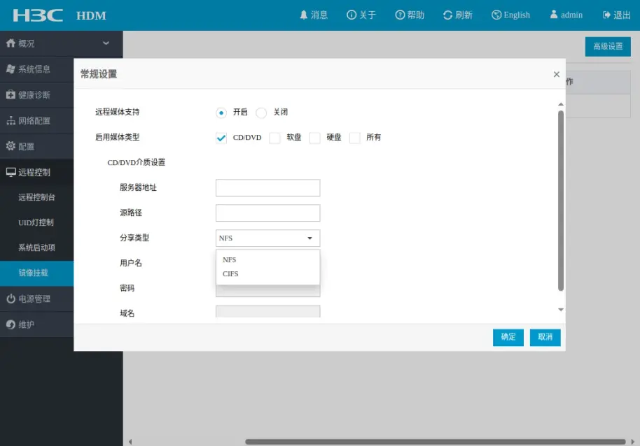Click the 确定 confirm button
The image size is (640, 446).
(508, 337)
